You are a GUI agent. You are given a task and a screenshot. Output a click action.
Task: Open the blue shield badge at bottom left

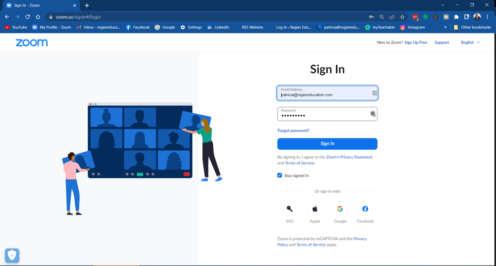pos(12,255)
